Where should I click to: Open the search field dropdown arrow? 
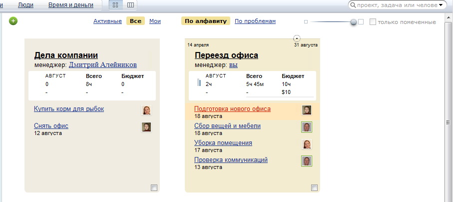click(x=441, y=5)
